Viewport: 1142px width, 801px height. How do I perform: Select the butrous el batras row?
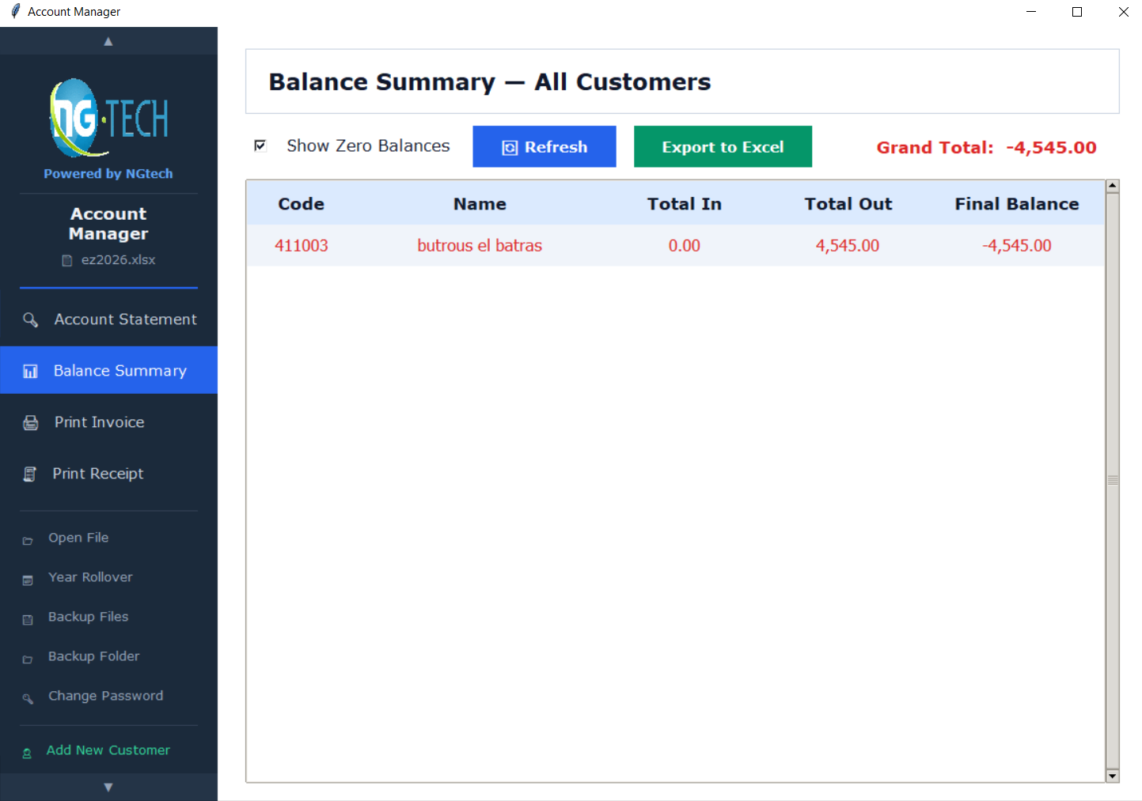676,245
